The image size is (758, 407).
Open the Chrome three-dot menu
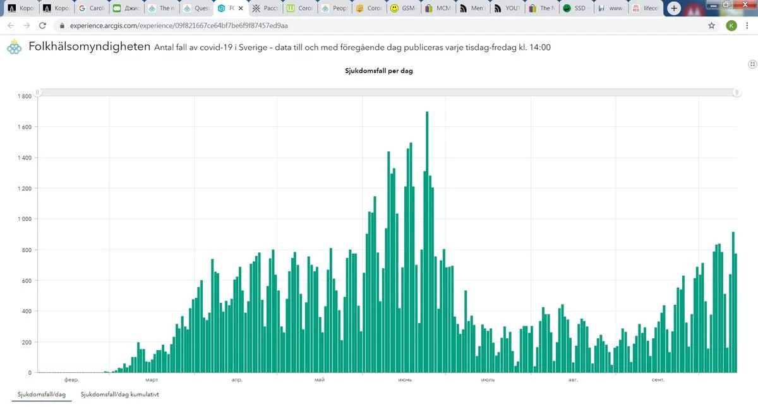tap(749, 26)
